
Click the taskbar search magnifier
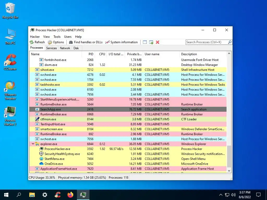pos(19,195)
